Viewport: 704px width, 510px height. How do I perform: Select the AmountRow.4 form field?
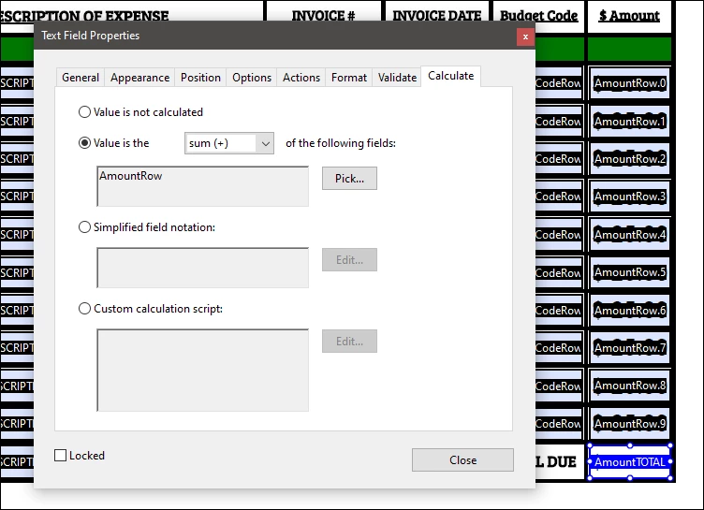point(629,234)
